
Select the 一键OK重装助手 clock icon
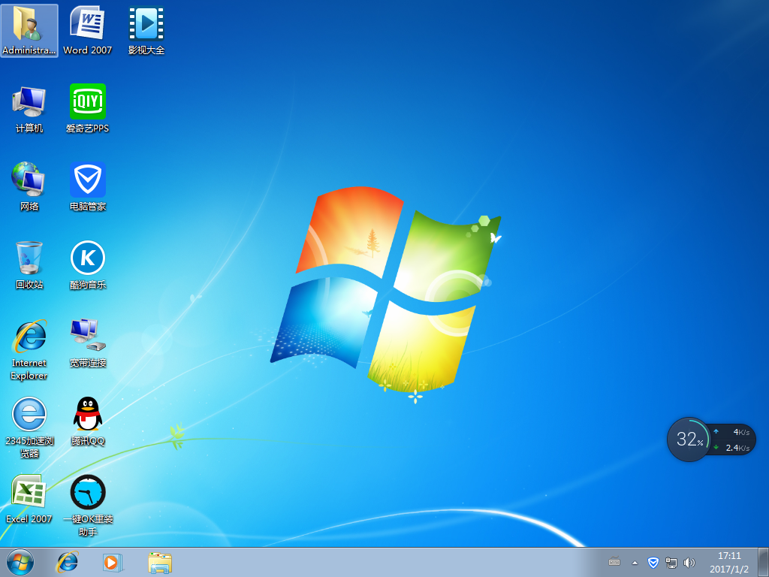(x=87, y=492)
